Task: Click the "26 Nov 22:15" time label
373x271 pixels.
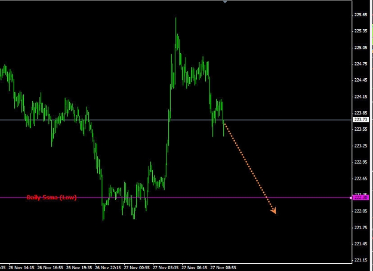Action: pyautogui.click(x=108, y=267)
